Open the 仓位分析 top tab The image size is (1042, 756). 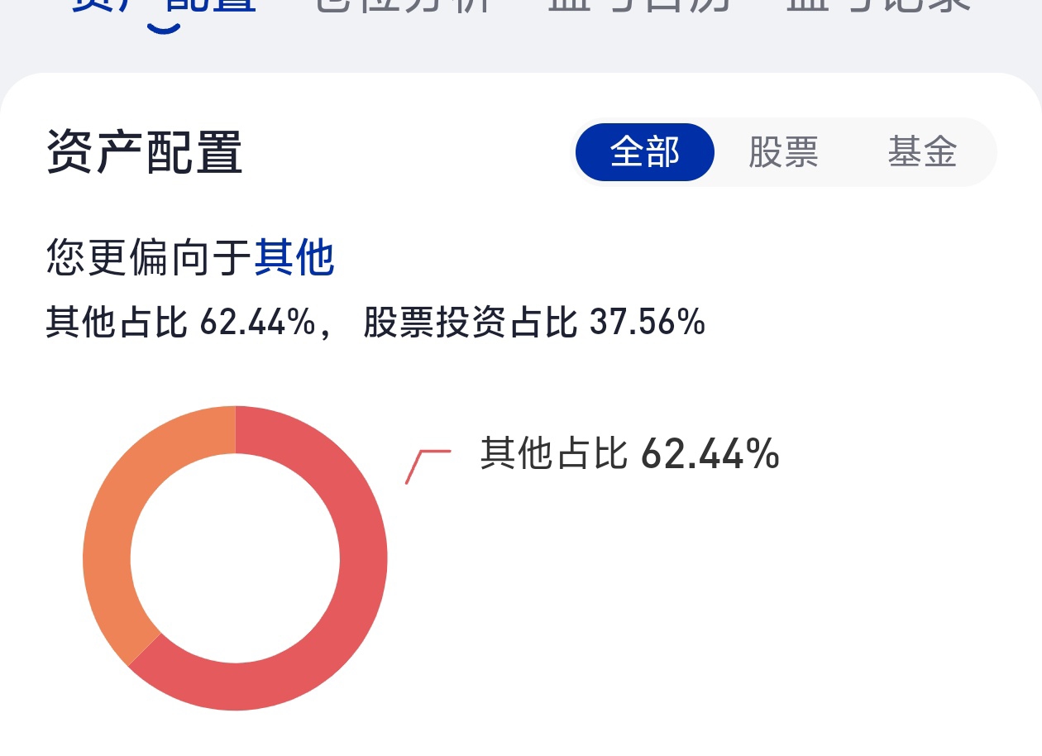(x=405, y=5)
